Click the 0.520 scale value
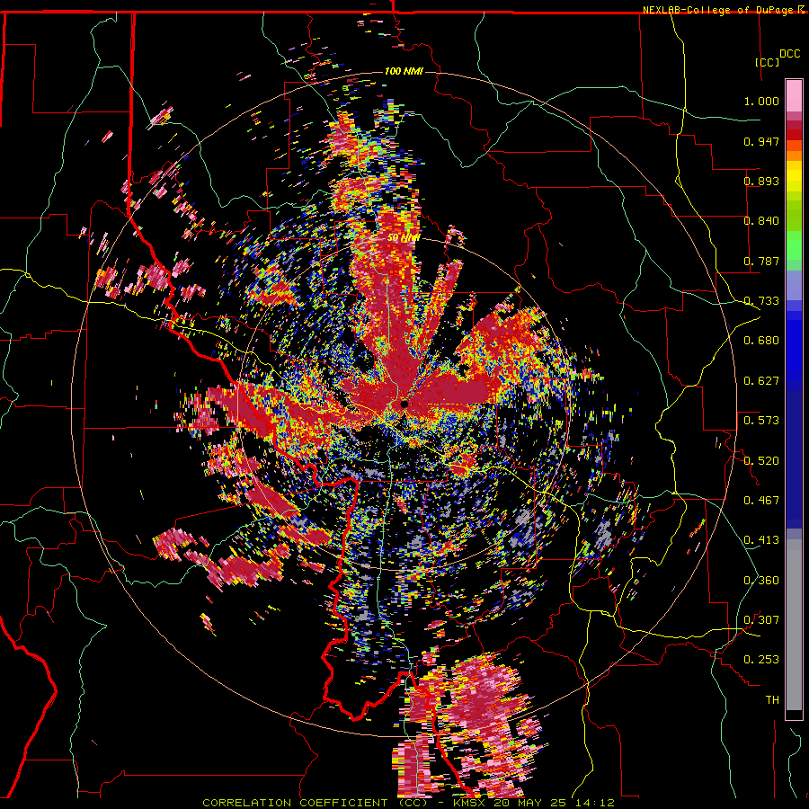 761,460
